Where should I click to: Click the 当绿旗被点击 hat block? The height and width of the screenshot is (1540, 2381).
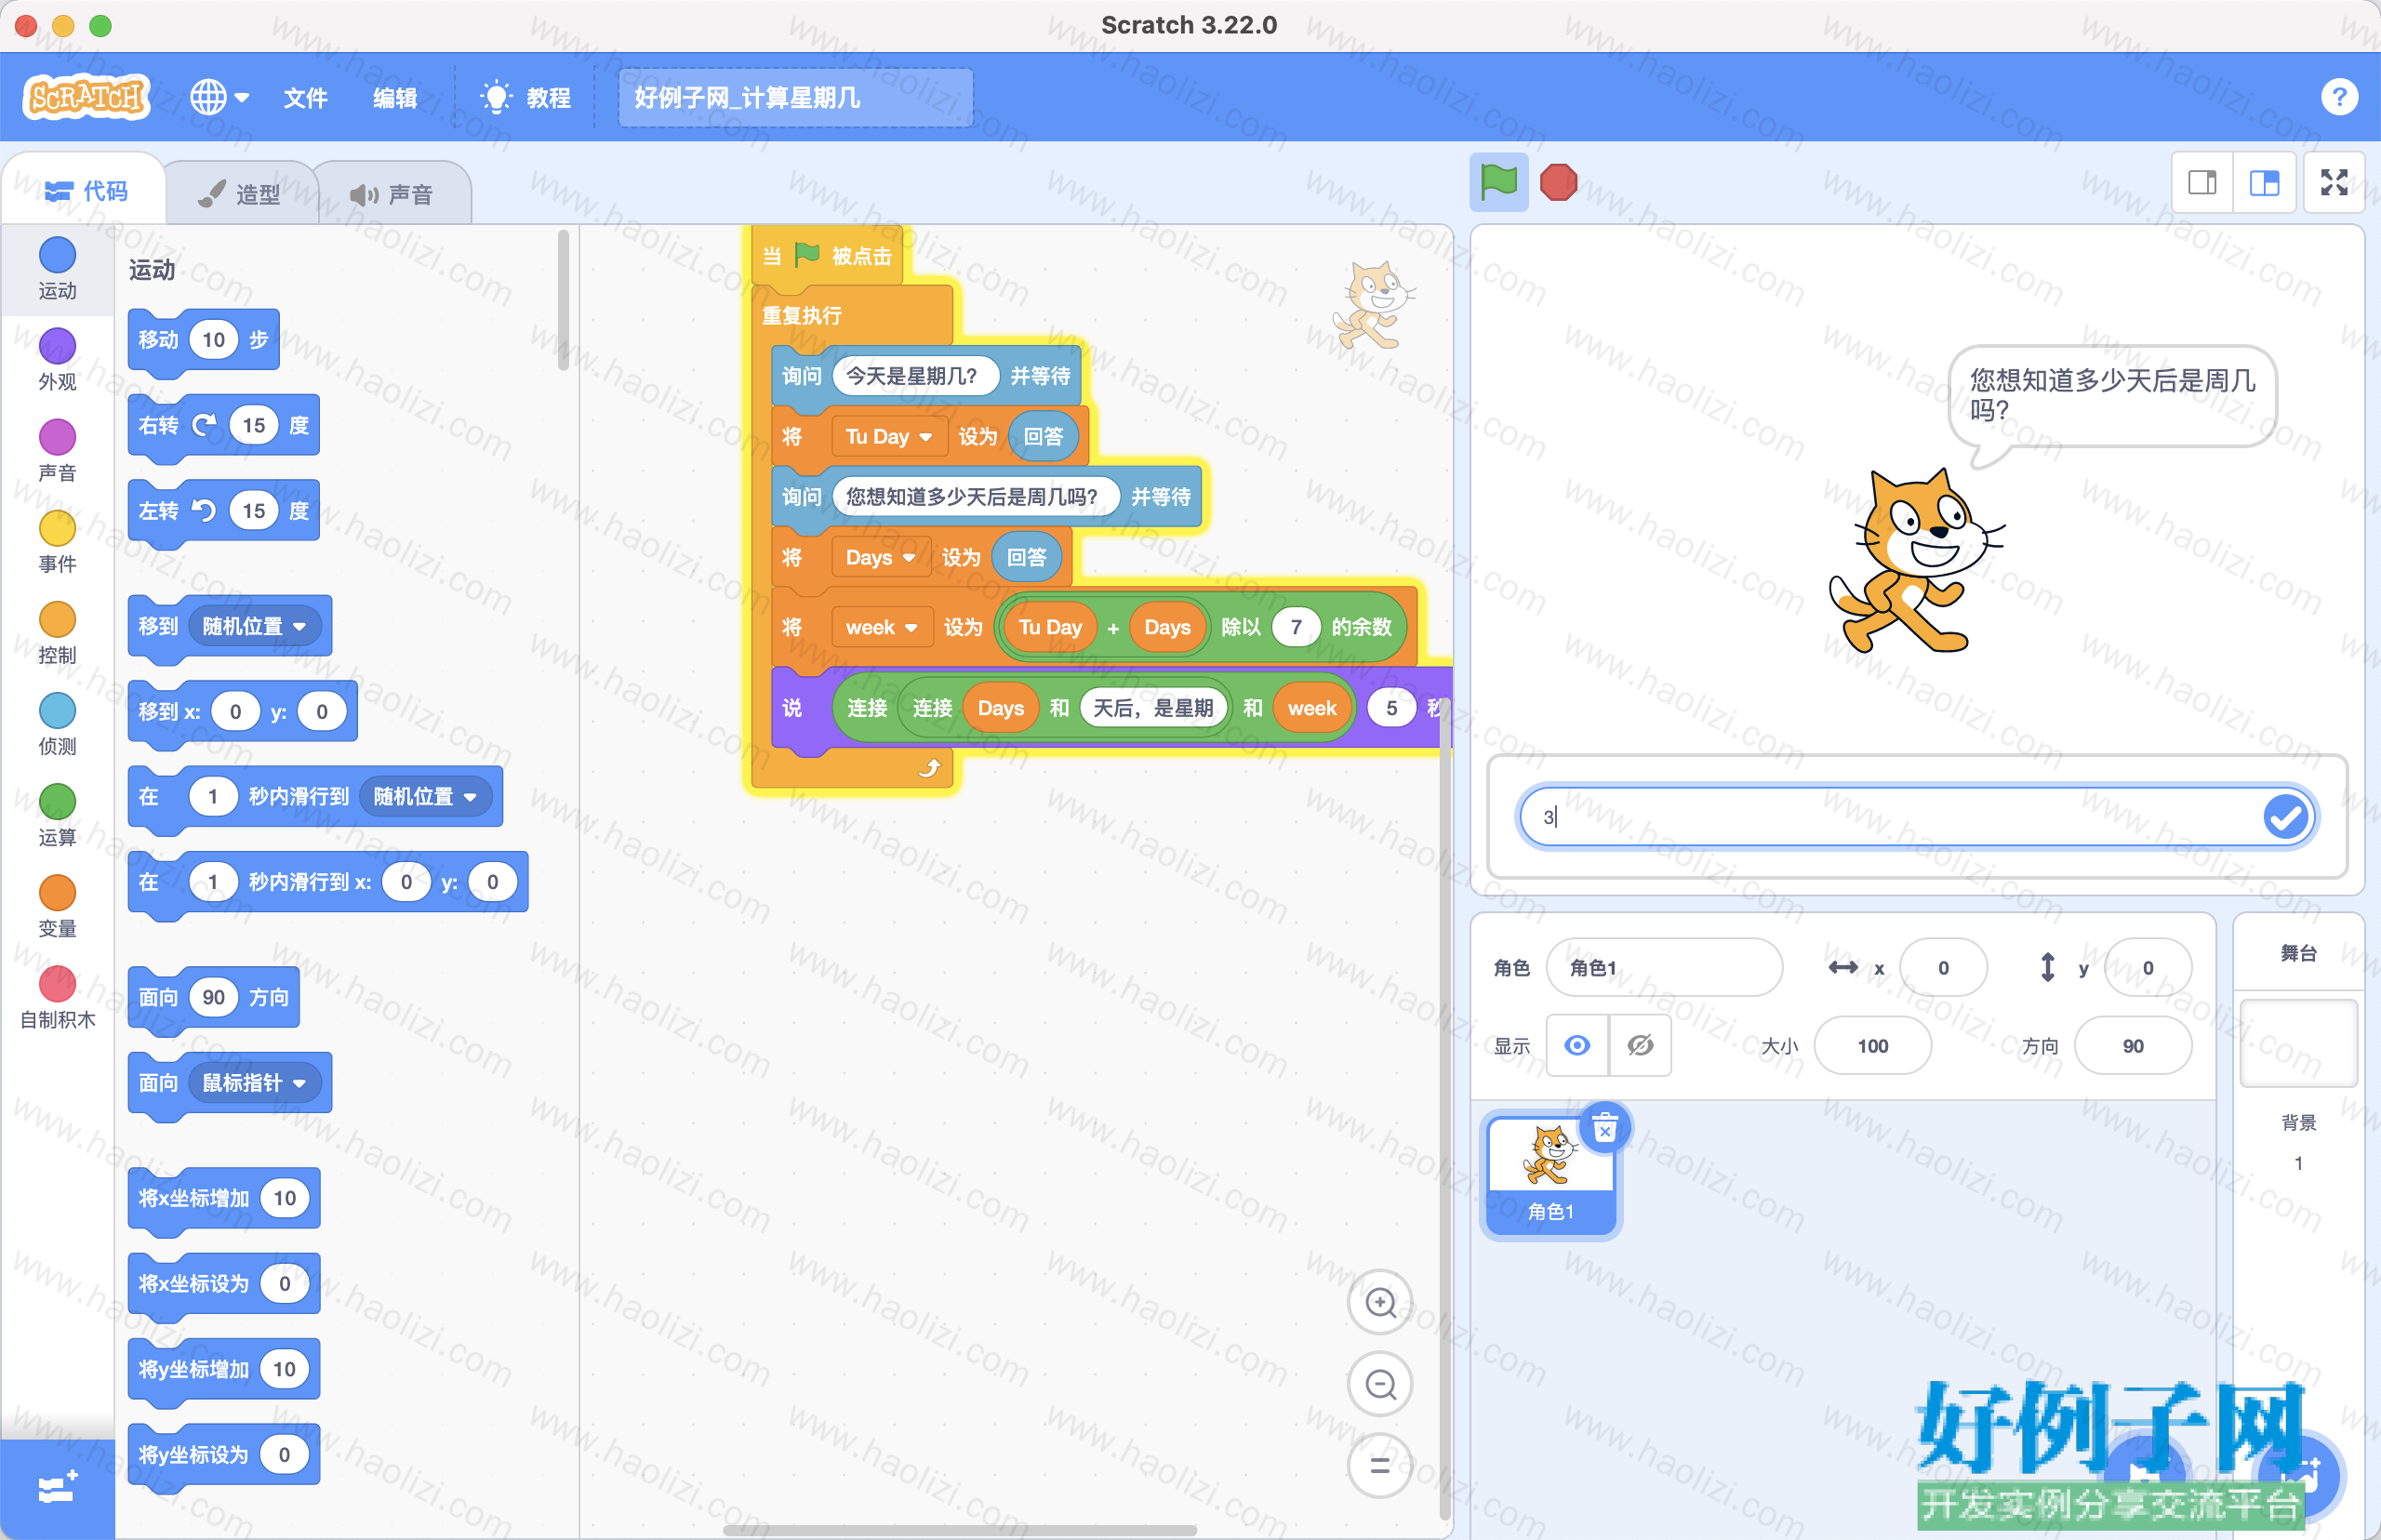827,256
